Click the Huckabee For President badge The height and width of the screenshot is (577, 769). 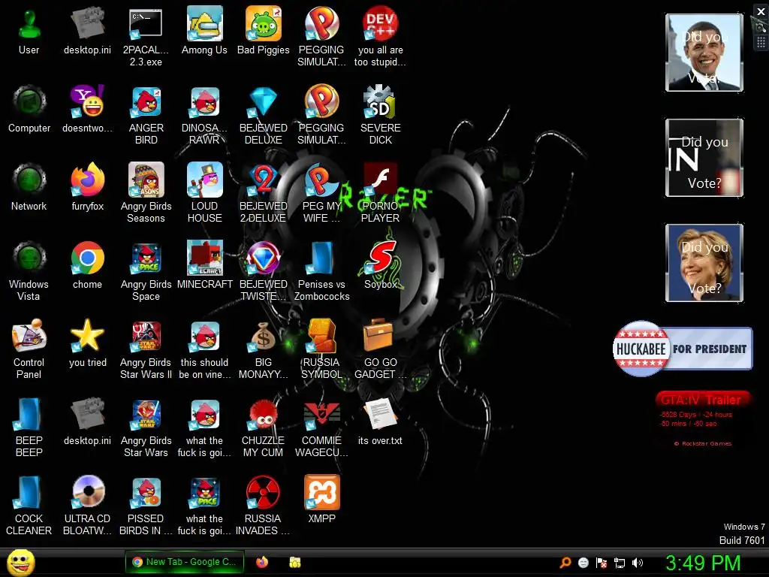(x=682, y=349)
